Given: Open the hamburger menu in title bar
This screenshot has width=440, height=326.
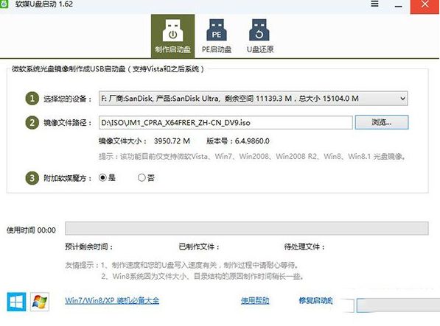Looking at the screenshot, I should (x=374, y=4).
